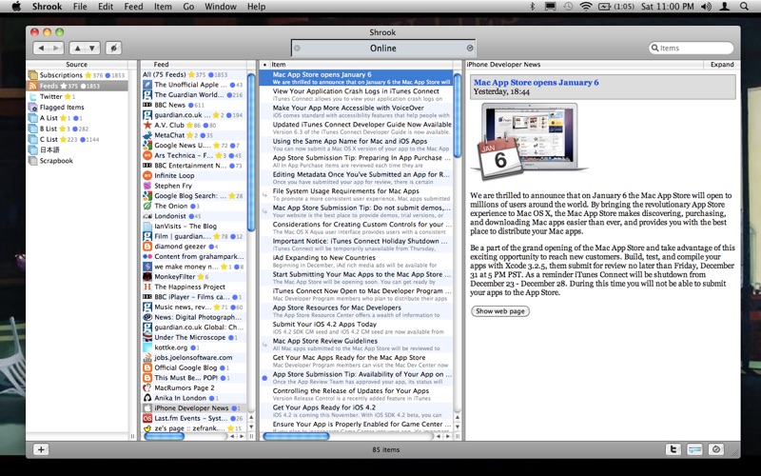This screenshot has height=476, width=761.
Task: Toggle the middle bottom-right view button
Action: 695,449
